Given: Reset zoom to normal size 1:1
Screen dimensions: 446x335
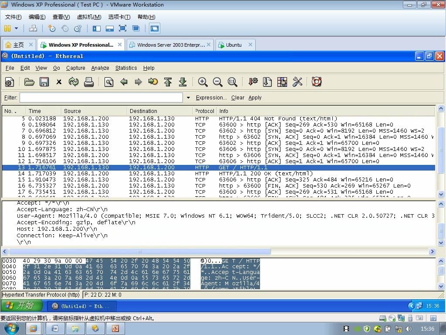Looking at the screenshot, I should coord(233,82).
